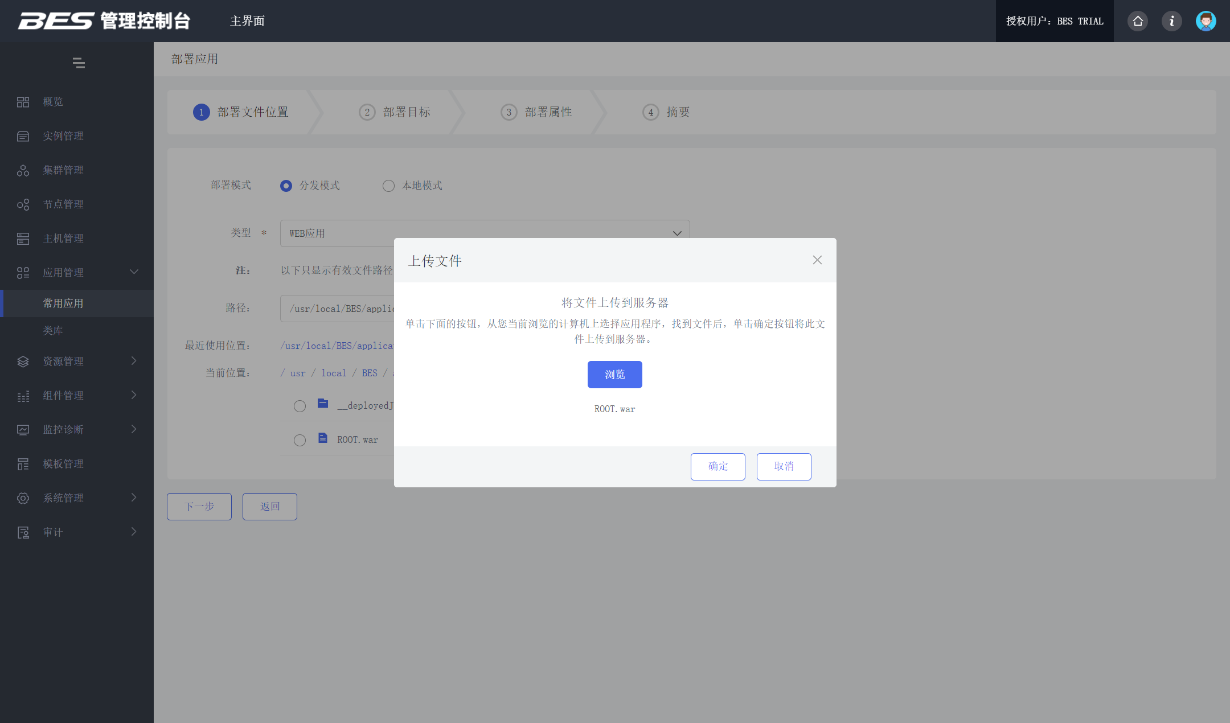Click the 浏览 browse button in the dialog

click(614, 375)
